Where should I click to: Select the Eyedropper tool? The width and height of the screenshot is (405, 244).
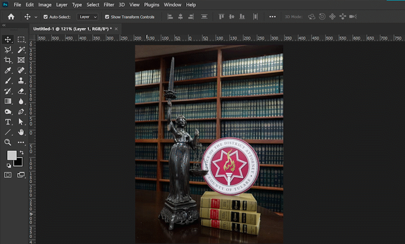pyautogui.click(x=8, y=70)
